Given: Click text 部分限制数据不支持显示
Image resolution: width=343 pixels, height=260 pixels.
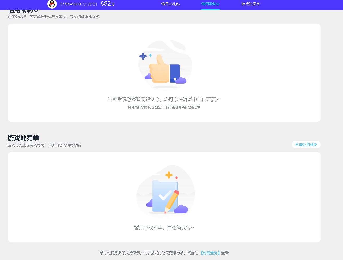Looking at the screenshot, I should [145, 107].
